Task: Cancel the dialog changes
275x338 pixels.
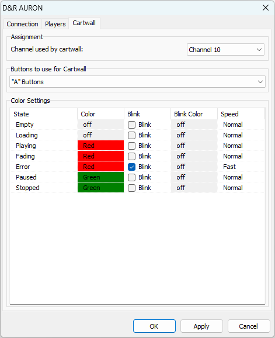Action: tap(249, 326)
